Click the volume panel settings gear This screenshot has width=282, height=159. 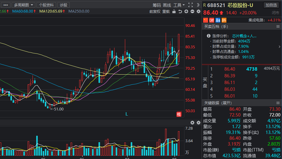click(198, 123)
